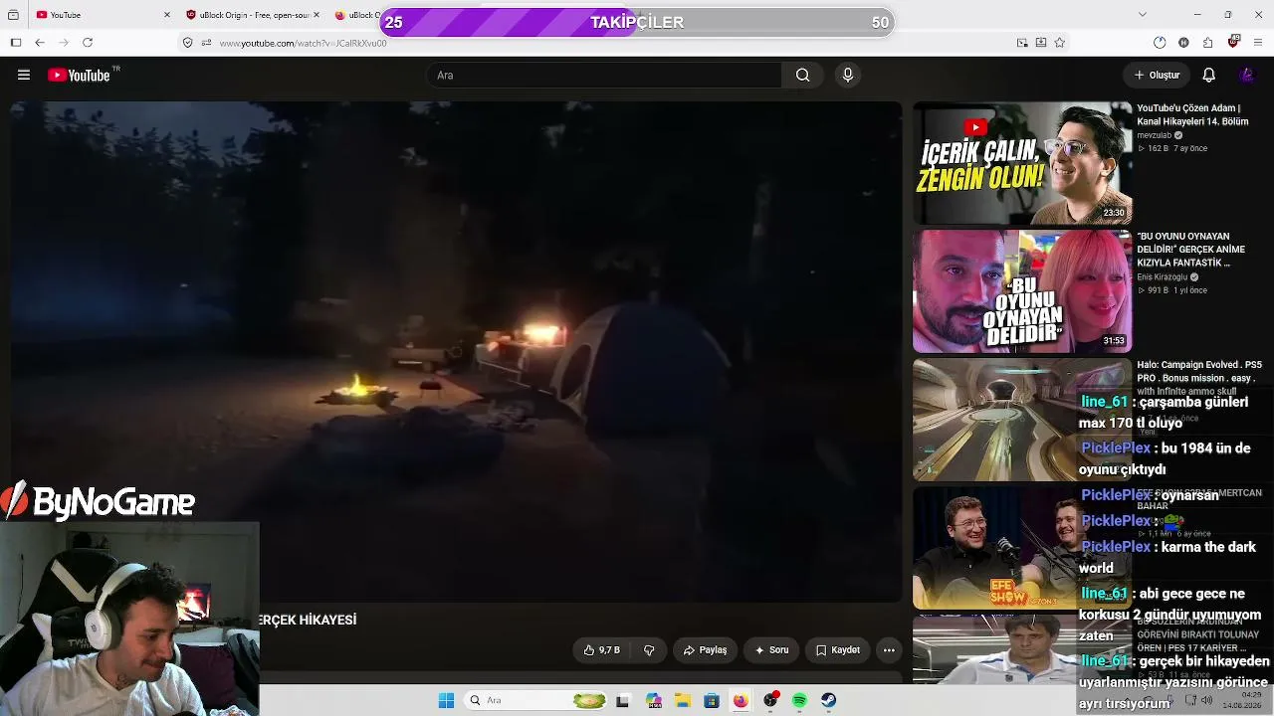Open 'Halo: Campaign Evolved . PS5 PRO' title link
This screenshot has width=1274, height=716.
[x=1199, y=378]
